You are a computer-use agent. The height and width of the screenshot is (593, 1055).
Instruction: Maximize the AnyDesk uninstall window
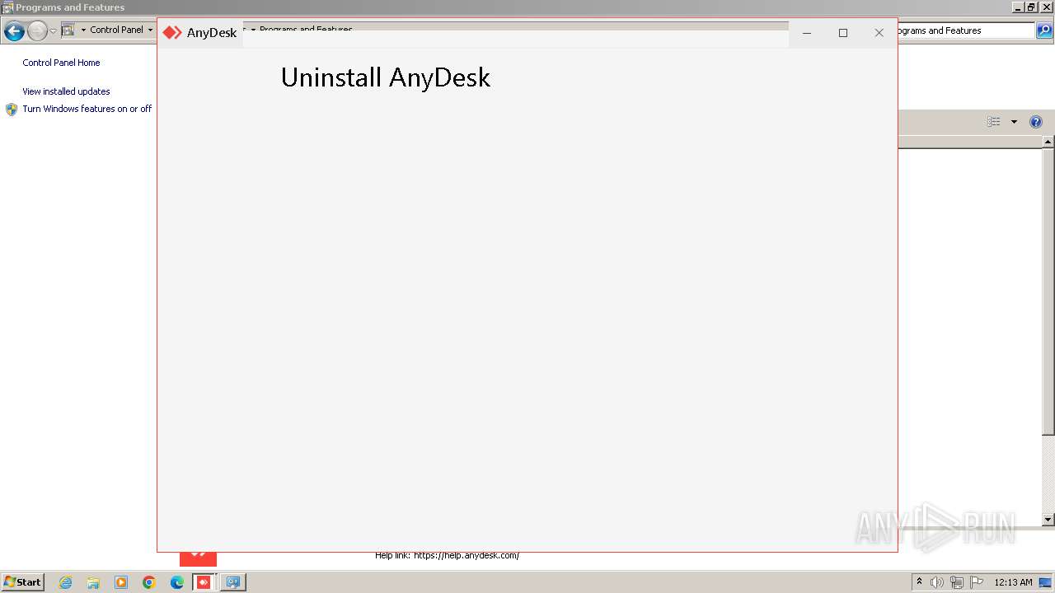pyautogui.click(x=843, y=33)
